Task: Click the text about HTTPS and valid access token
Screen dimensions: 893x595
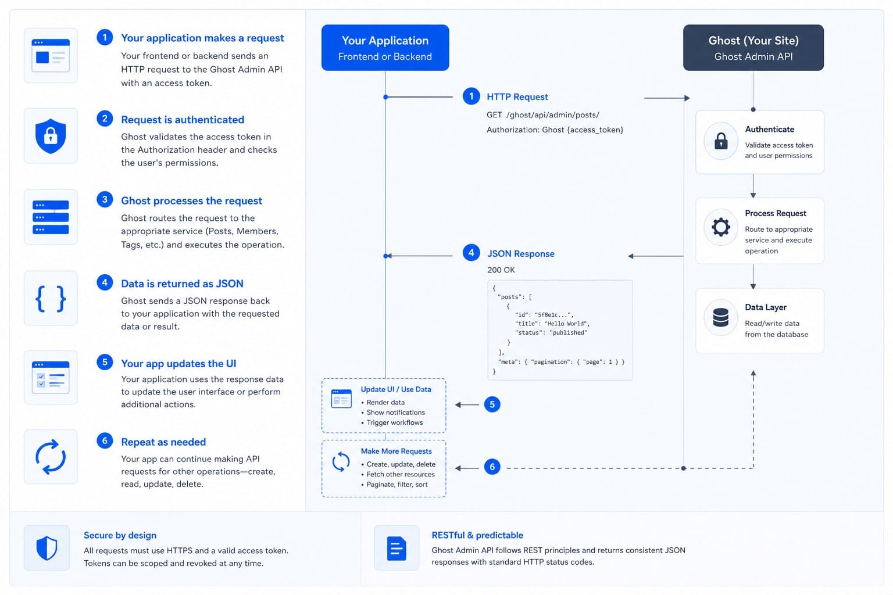Action: point(186,557)
